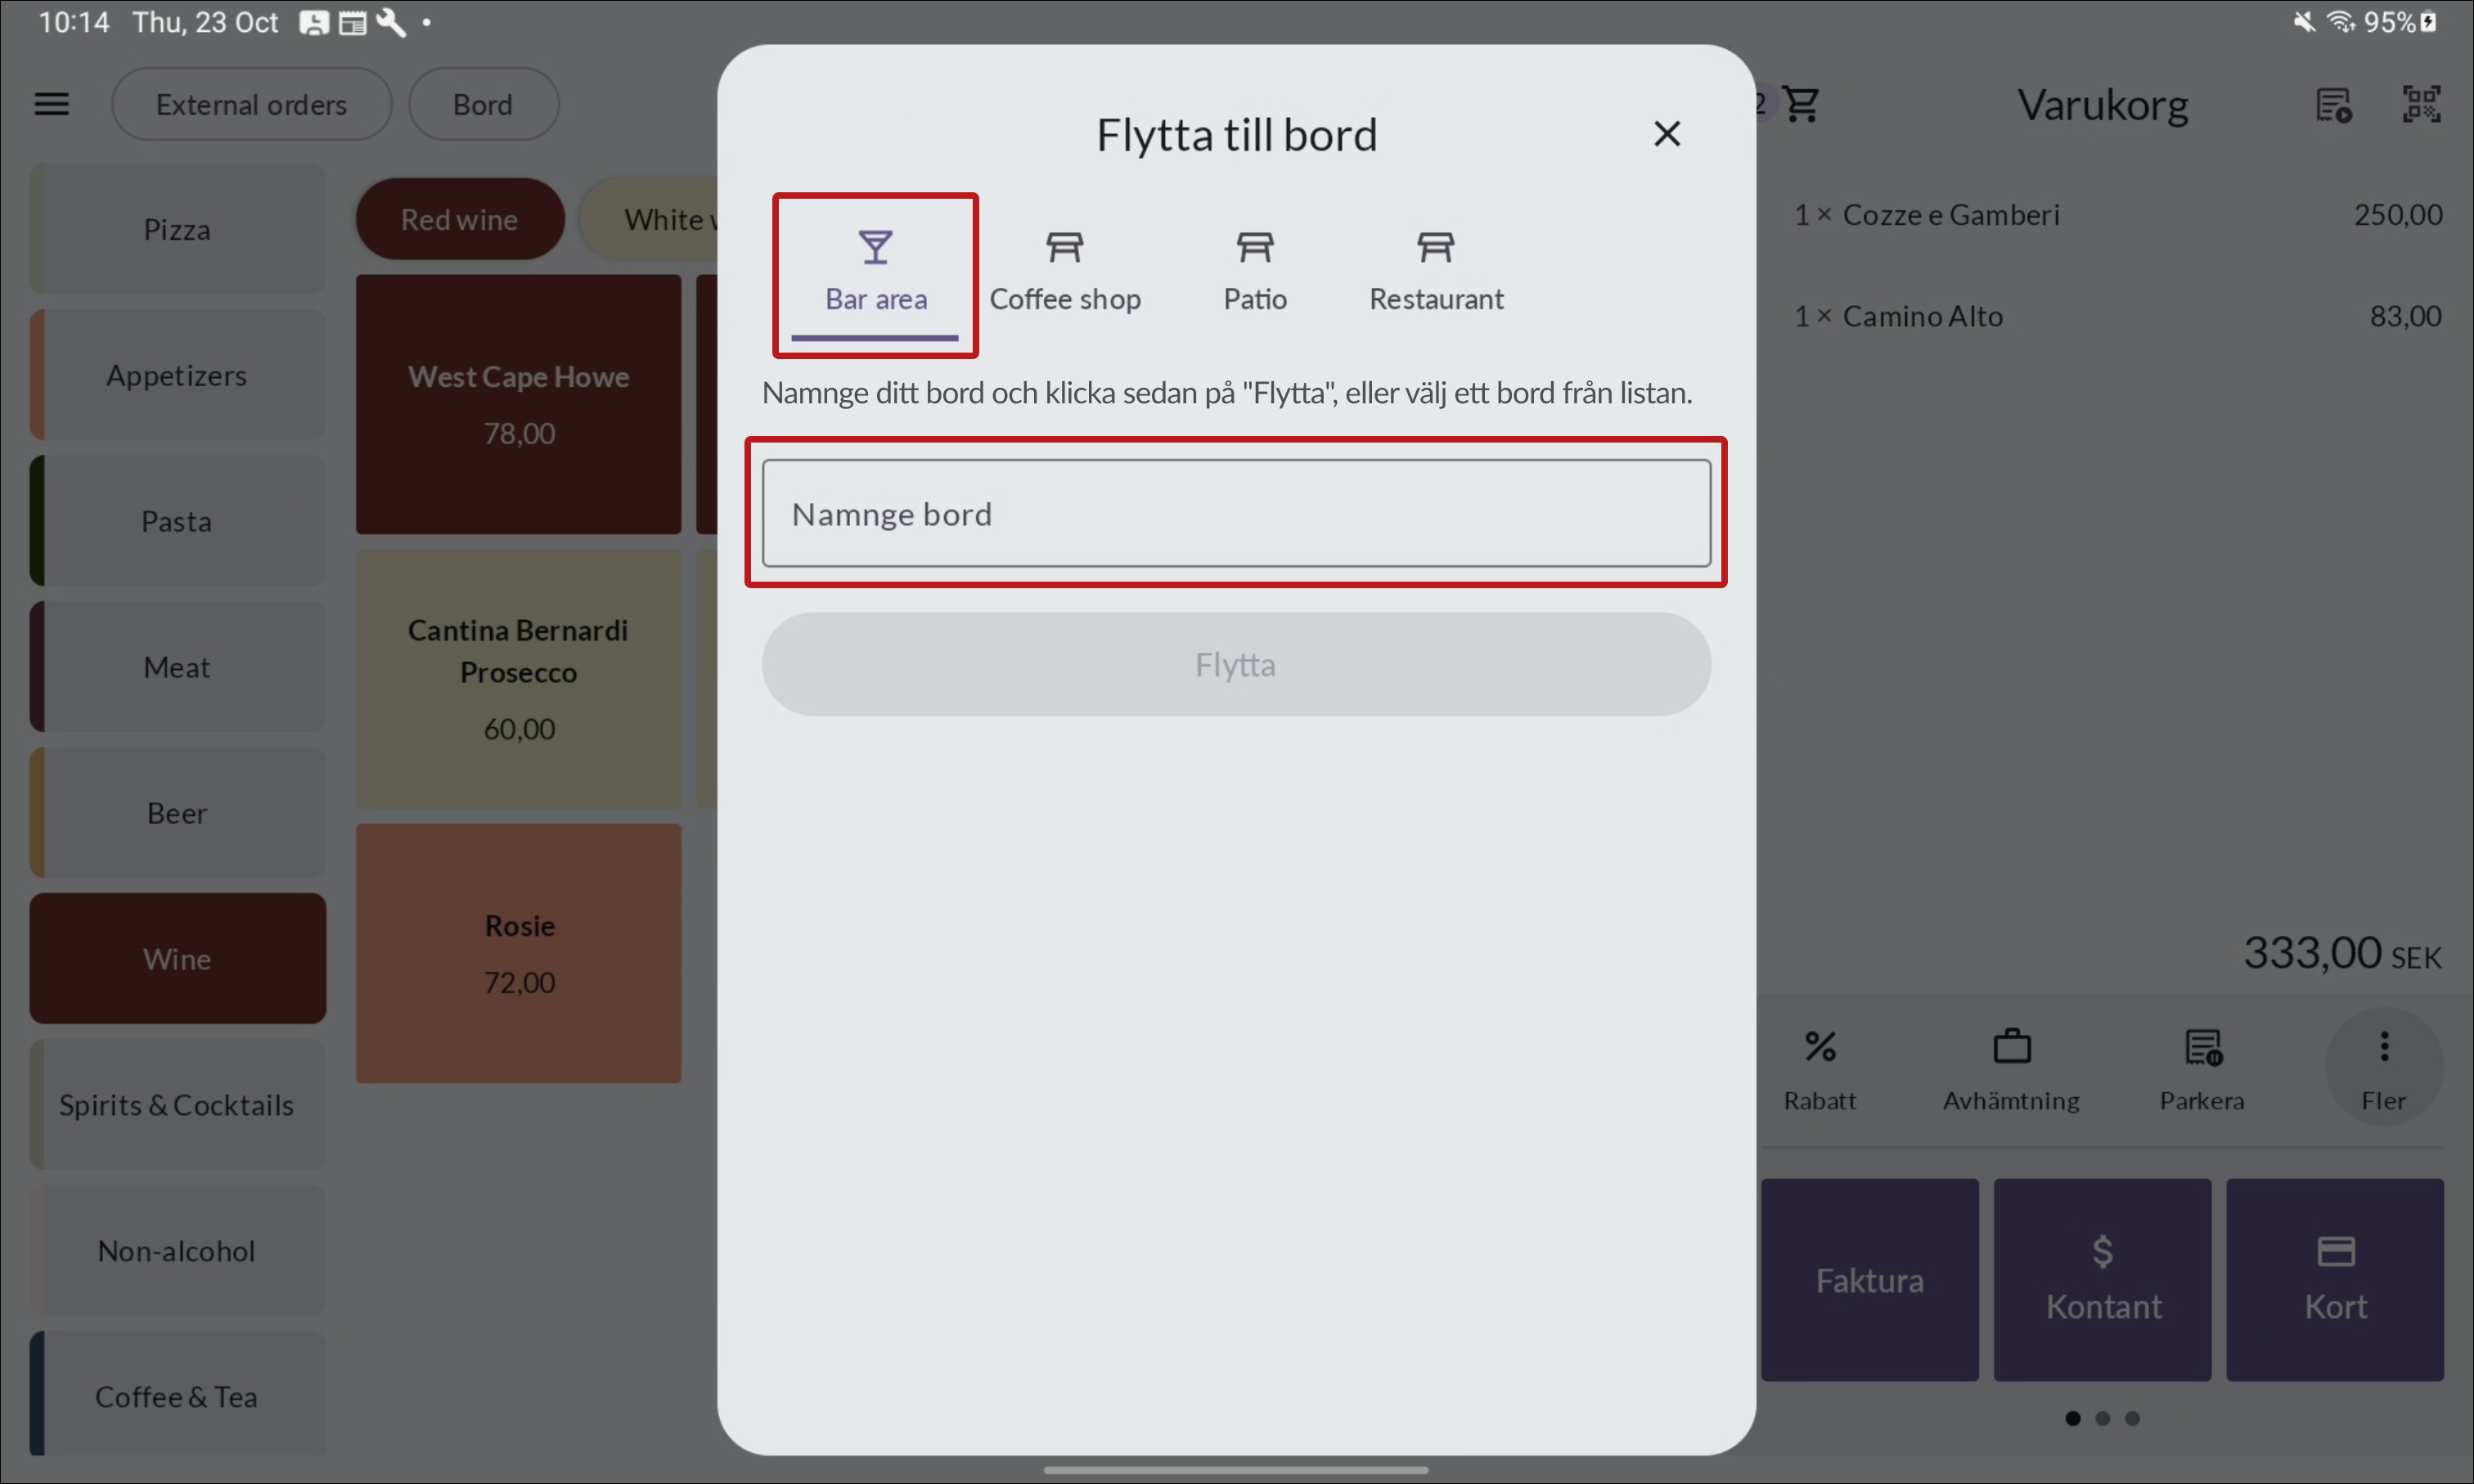
Task: Pay with Kort card button
Action: point(2335,1280)
